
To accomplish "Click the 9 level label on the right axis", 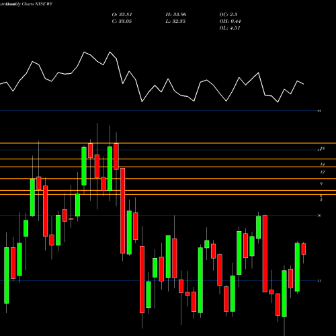I will [x=321, y=184].
